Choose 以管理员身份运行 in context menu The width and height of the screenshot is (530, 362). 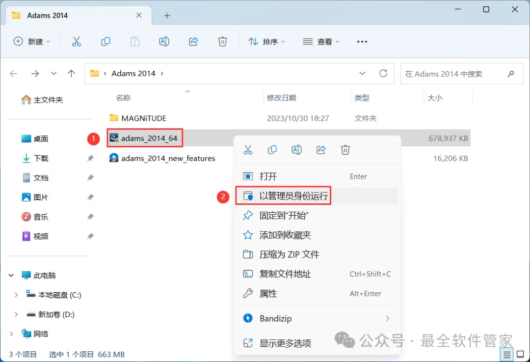pyautogui.click(x=317, y=196)
